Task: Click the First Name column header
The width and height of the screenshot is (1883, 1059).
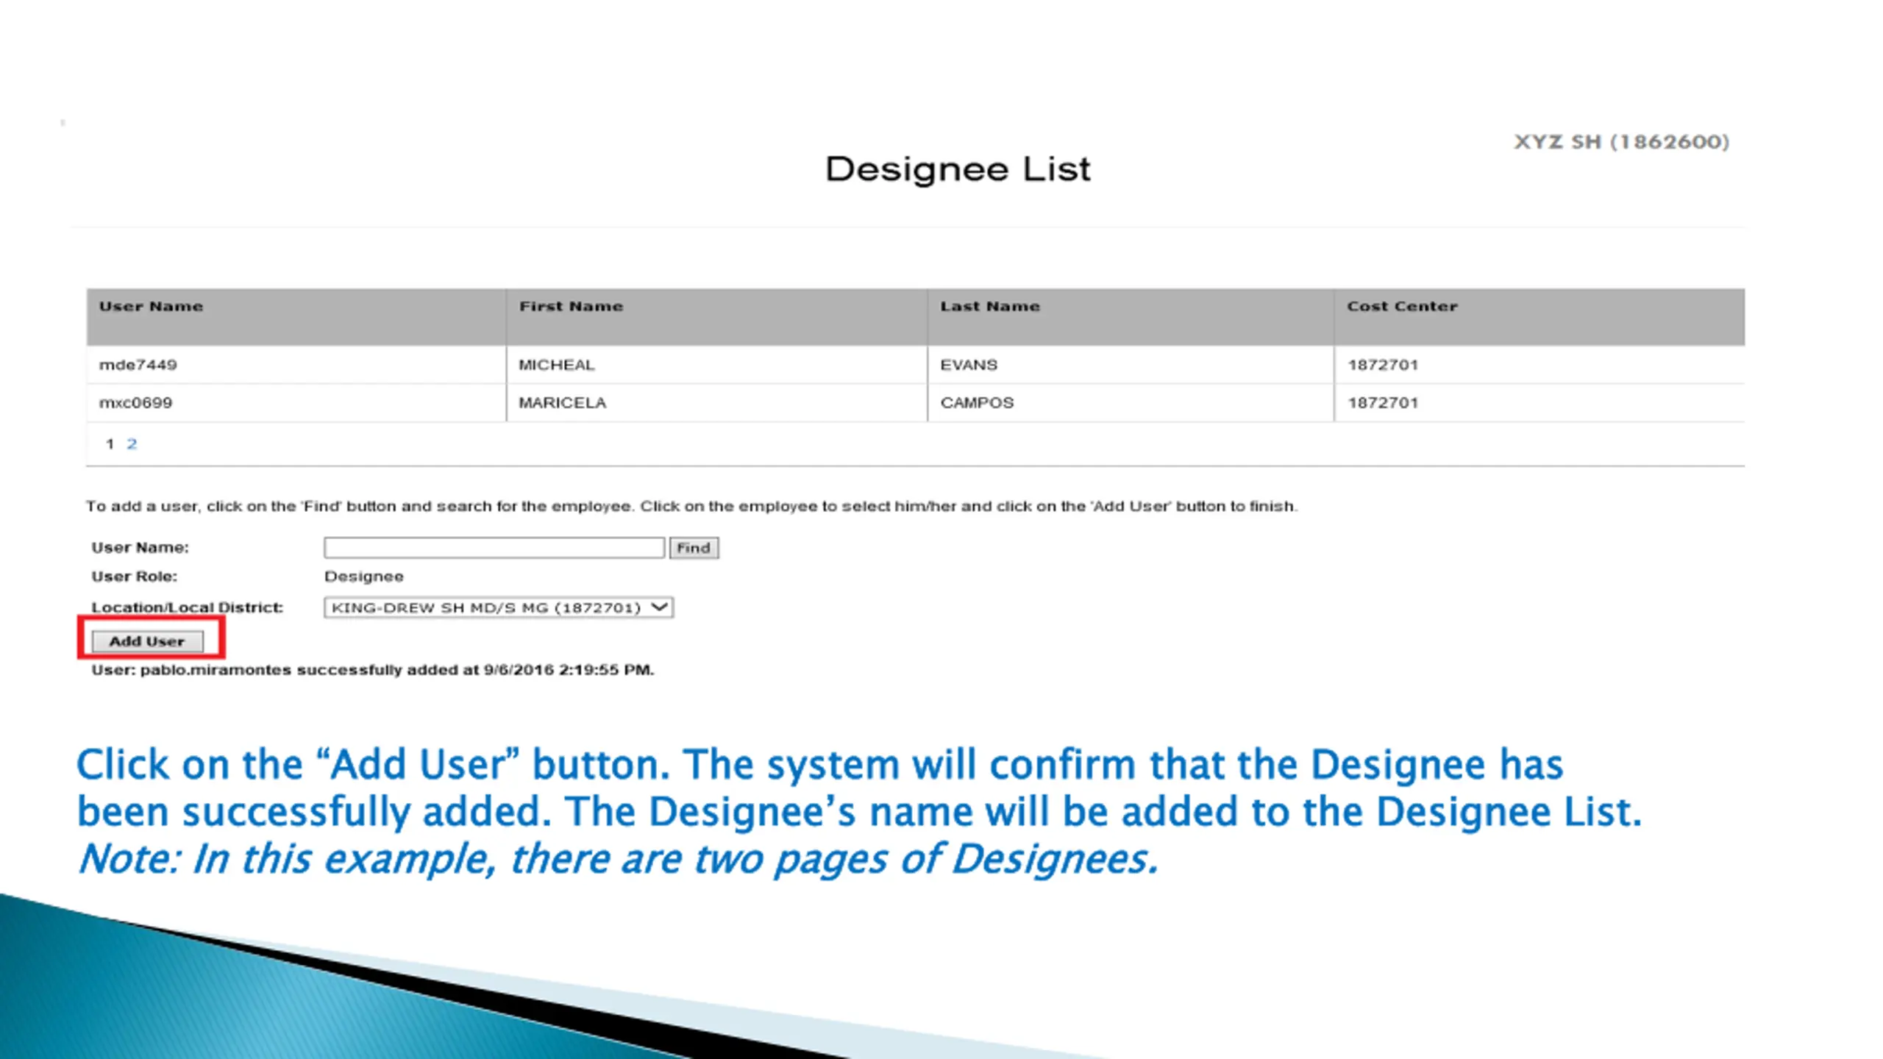Action: (717, 317)
